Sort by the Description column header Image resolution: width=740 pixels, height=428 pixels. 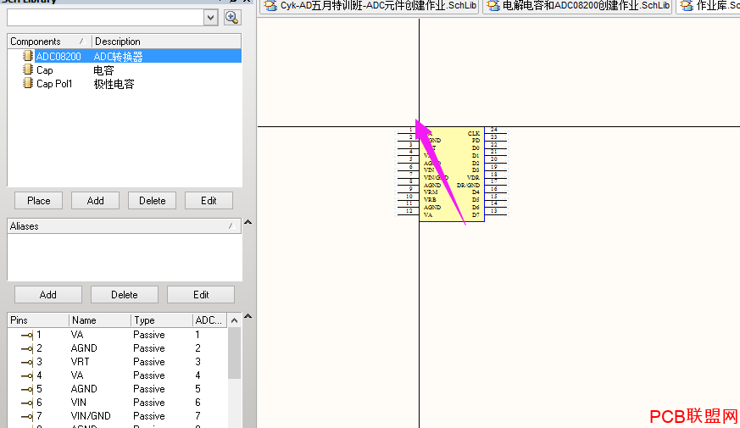(x=166, y=42)
